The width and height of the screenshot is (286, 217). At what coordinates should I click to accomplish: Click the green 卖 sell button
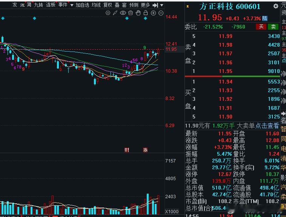click(273, 27)
